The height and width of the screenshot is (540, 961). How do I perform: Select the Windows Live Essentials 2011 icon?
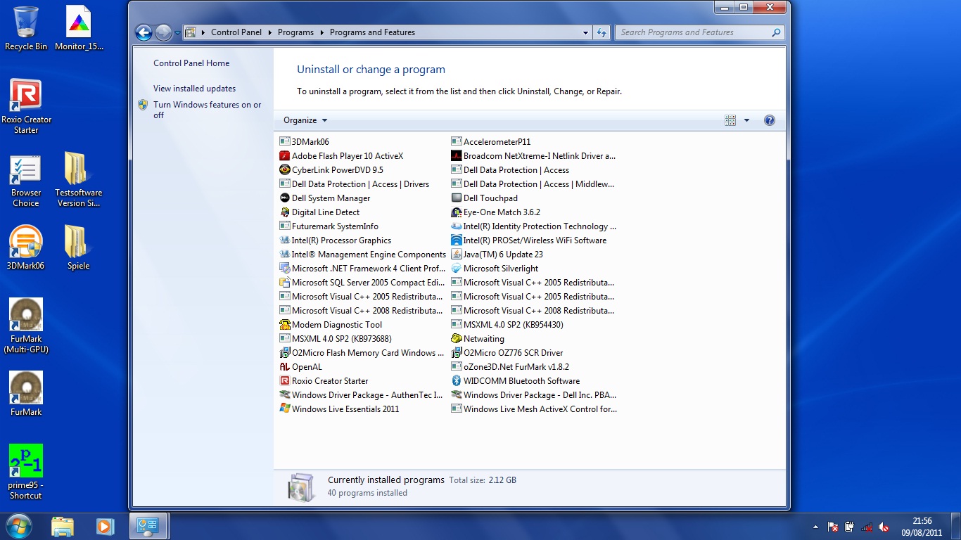(x=285, y=409)
